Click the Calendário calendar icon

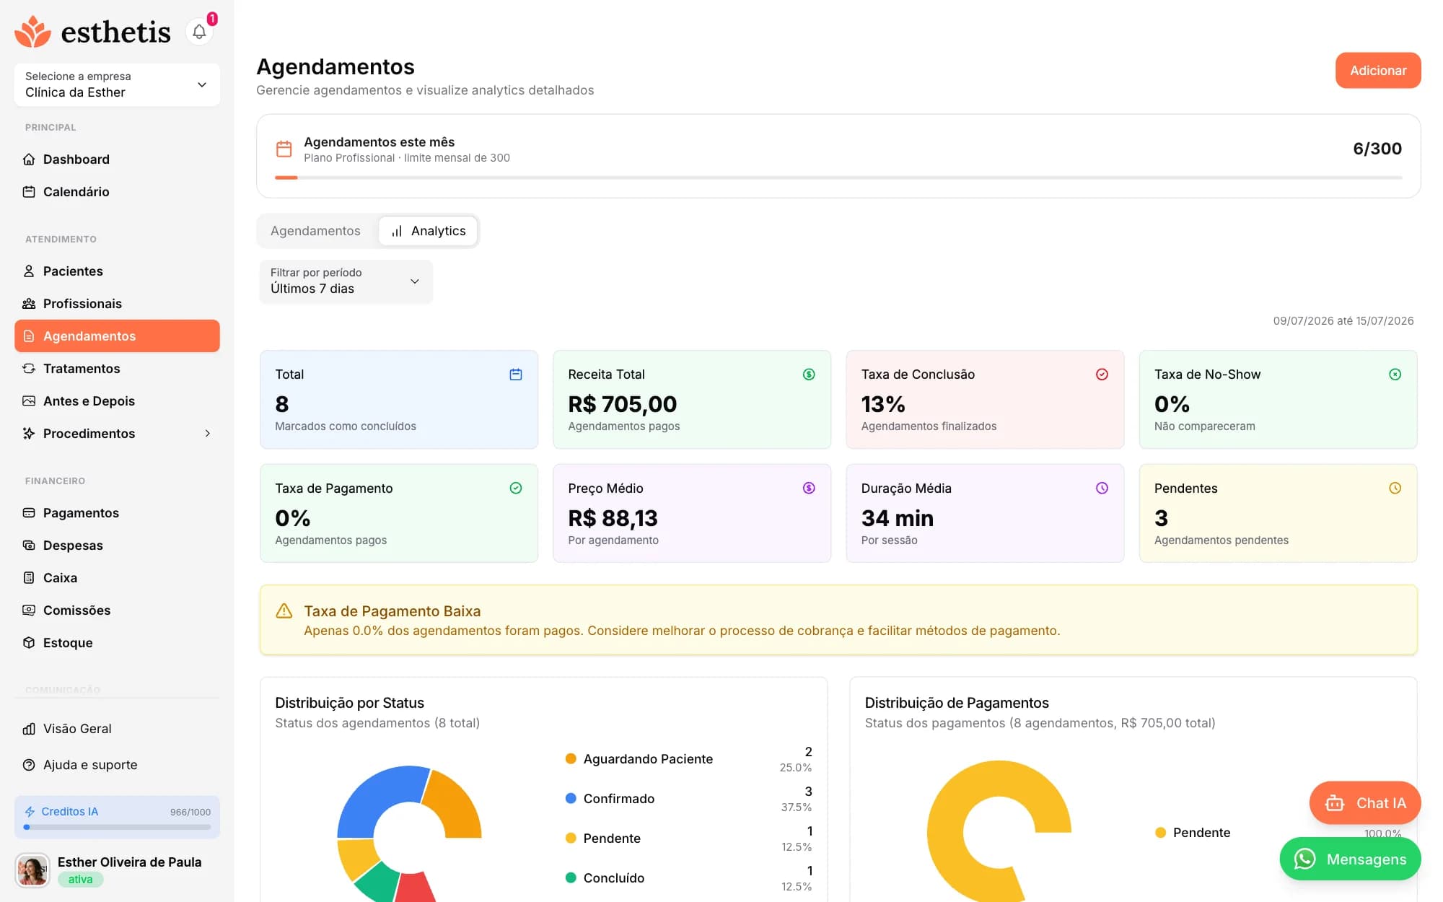(29, 192)
